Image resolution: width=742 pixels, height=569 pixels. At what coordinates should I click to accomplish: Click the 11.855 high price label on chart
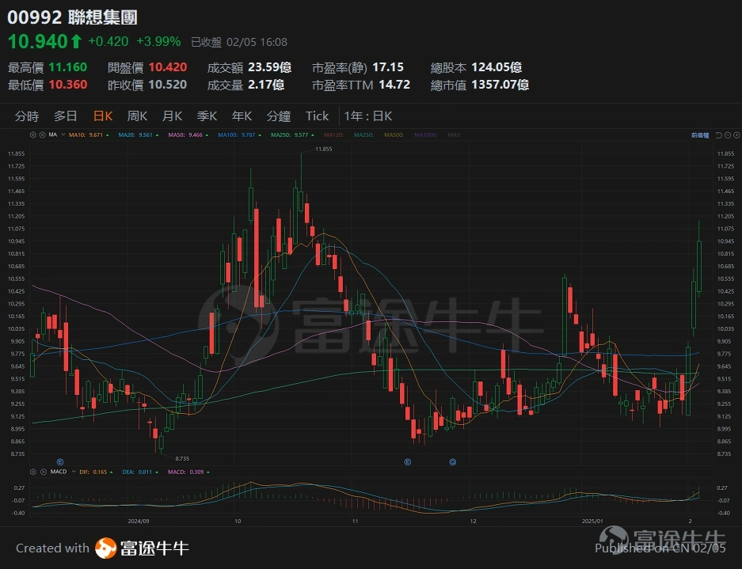tap(324, 149)
